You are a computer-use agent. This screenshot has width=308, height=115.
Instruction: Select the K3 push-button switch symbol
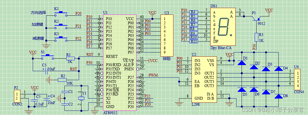click(61, 39)
